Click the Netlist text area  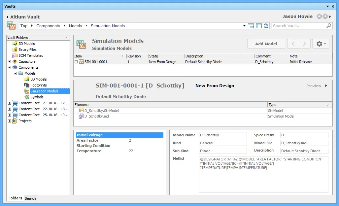pos(263,174)
